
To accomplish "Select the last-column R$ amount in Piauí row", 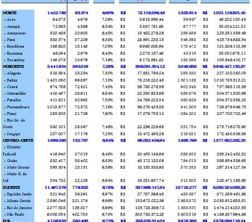I will (231, 113).
